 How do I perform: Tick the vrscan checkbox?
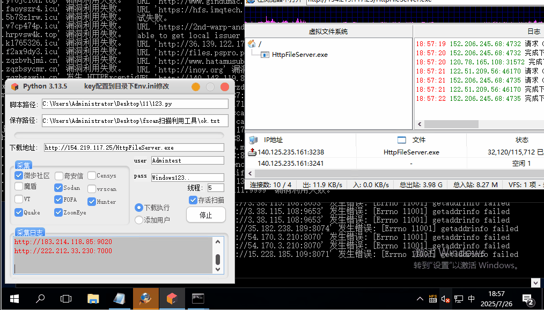click(x=92, y=189)
